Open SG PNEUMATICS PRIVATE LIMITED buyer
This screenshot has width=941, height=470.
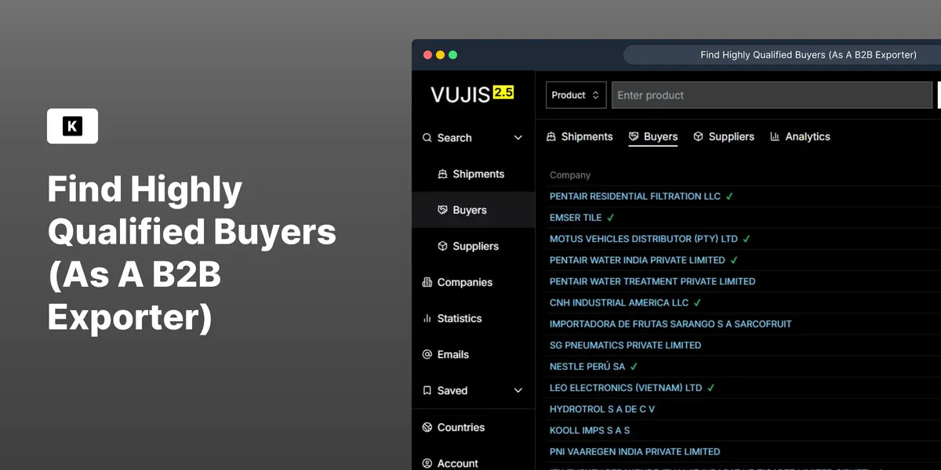point(625,345)
